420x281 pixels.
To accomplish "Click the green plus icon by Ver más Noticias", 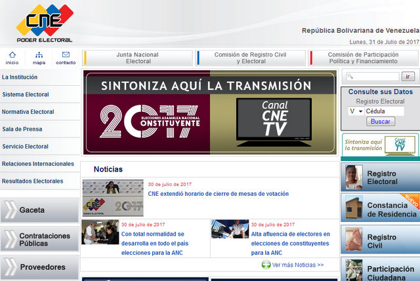I will [266, 265].
